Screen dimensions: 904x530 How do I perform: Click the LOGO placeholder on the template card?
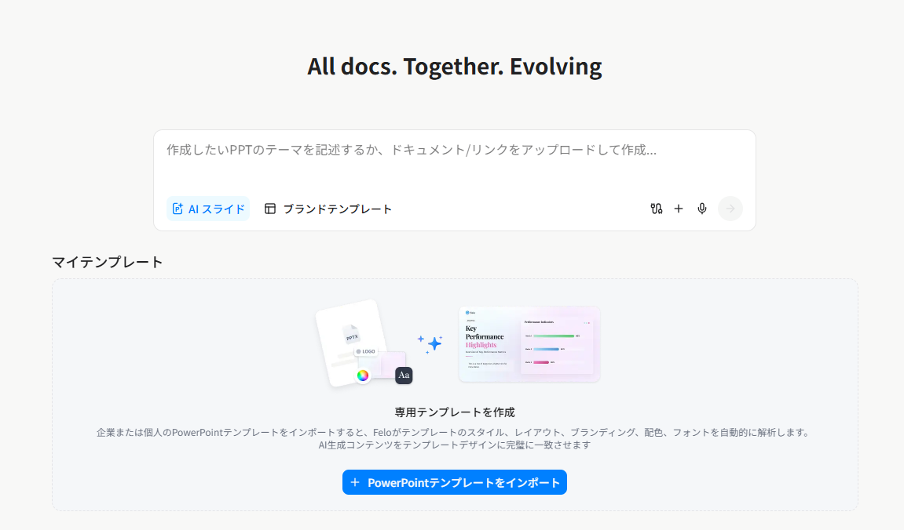click(366, 351)
